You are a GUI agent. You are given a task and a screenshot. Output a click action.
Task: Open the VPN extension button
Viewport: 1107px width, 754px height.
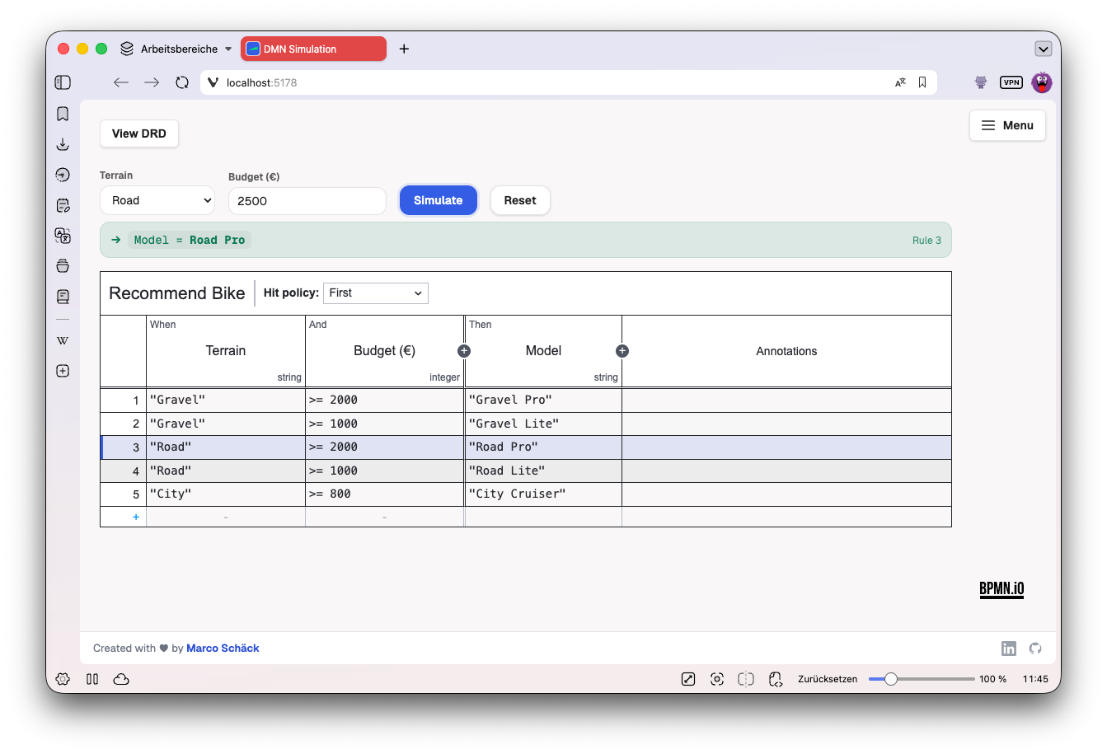coord(1011,82)
